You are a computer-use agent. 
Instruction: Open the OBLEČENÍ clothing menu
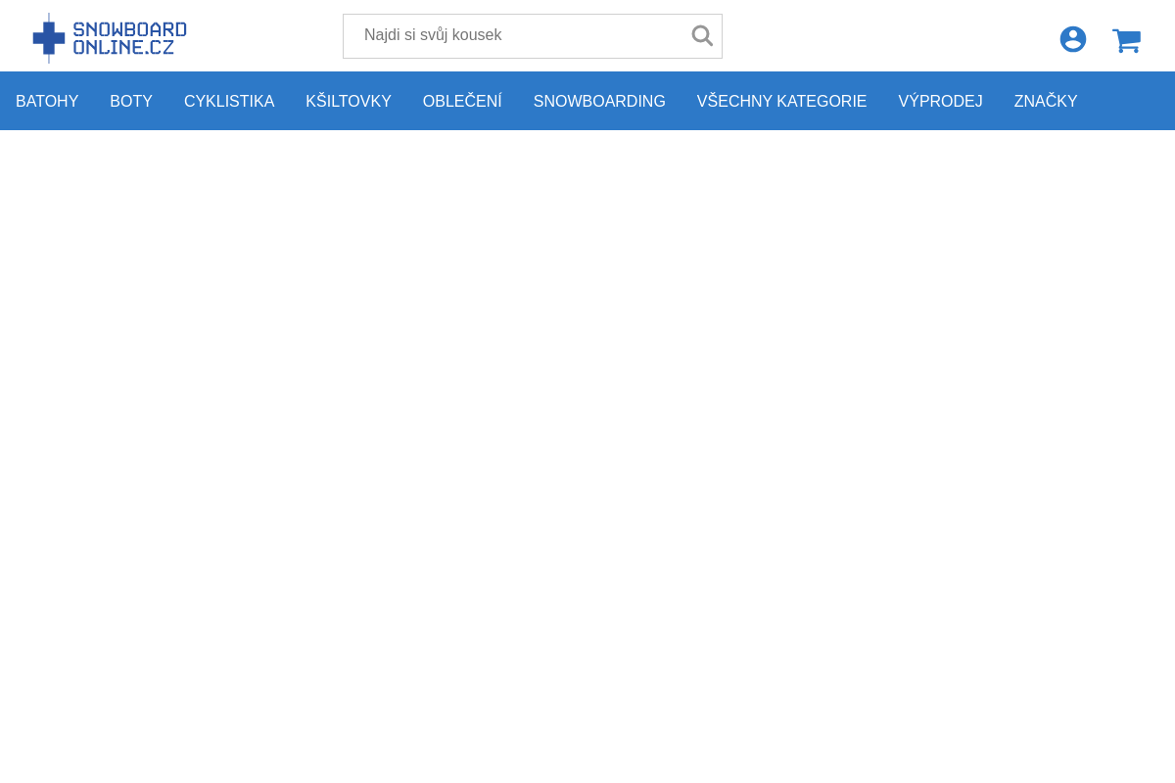tap(461, 101)
